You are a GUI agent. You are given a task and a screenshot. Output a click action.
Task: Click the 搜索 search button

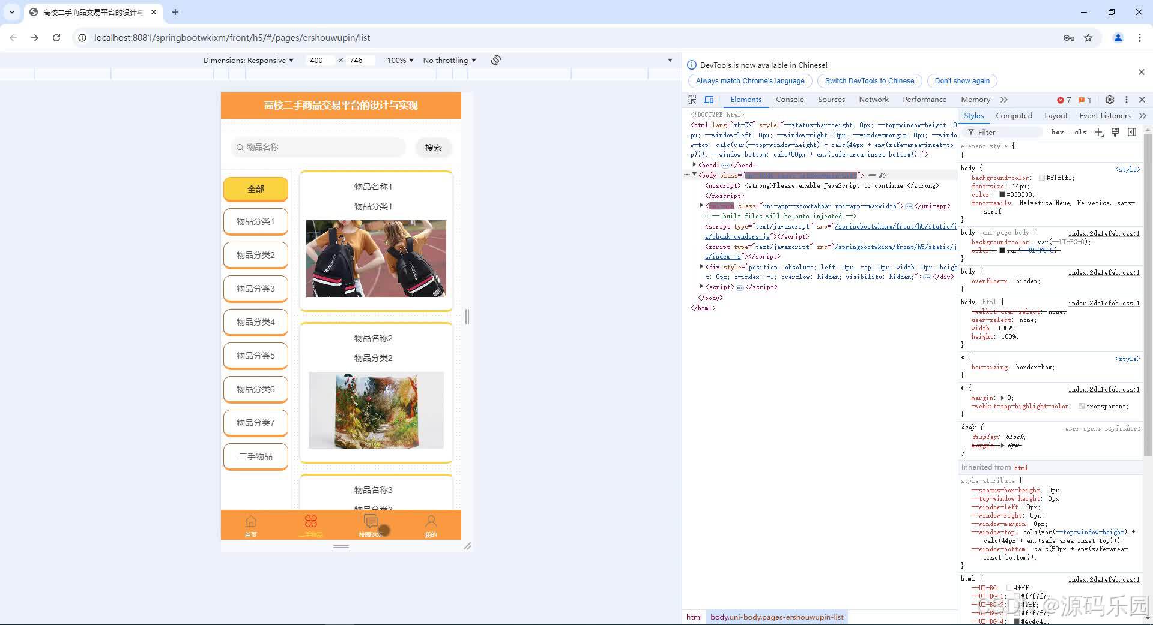433,147
